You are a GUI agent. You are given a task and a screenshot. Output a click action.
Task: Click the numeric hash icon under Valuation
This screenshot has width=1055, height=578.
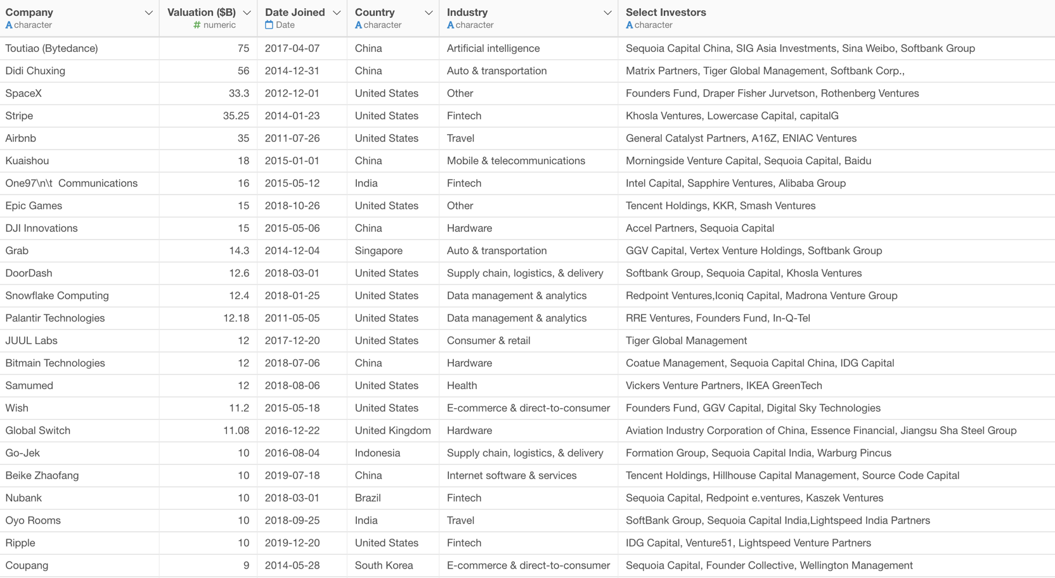pyautogui.click(x=197, y=25)
